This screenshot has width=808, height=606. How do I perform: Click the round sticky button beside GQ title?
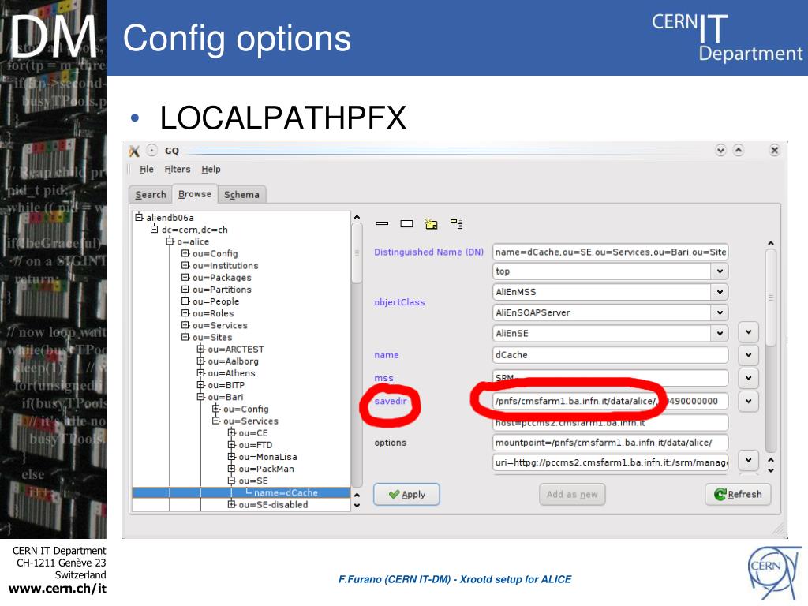click(x=152, y=151)
